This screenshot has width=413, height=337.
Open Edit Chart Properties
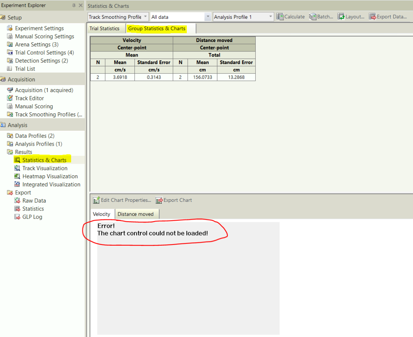click(x=122, y=200)
